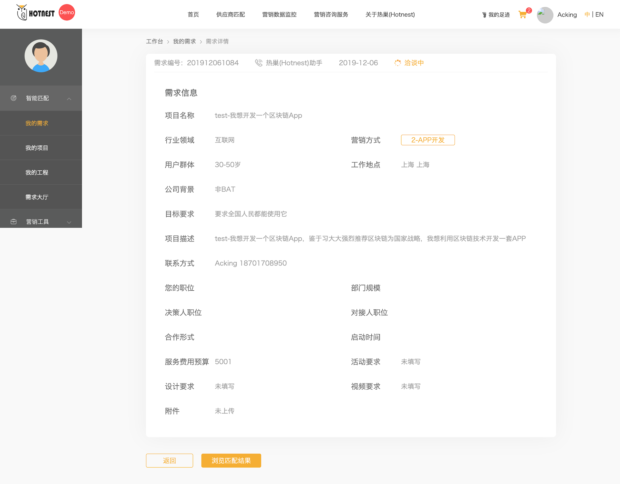
Task: Open the shopping cart icon
Action: point(522,15)
